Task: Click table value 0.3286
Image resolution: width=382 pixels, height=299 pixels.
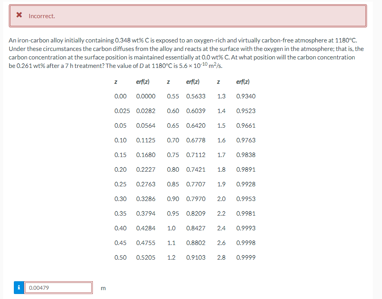Action: tap(146, 199)
